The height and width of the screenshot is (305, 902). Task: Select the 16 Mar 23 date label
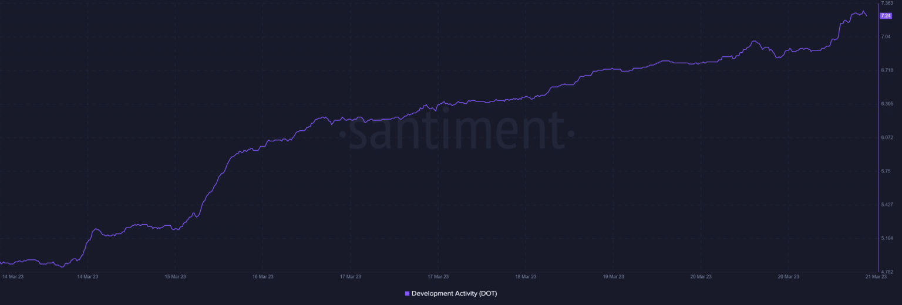(x=262, y=276)
